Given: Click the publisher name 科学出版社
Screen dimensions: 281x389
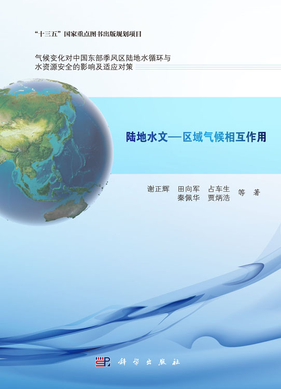Looking at the screenshot, I should click(149, 362).
